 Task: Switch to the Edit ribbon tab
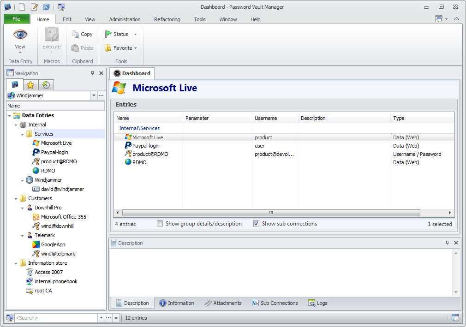pyautogui.click(x=67, y=19)
